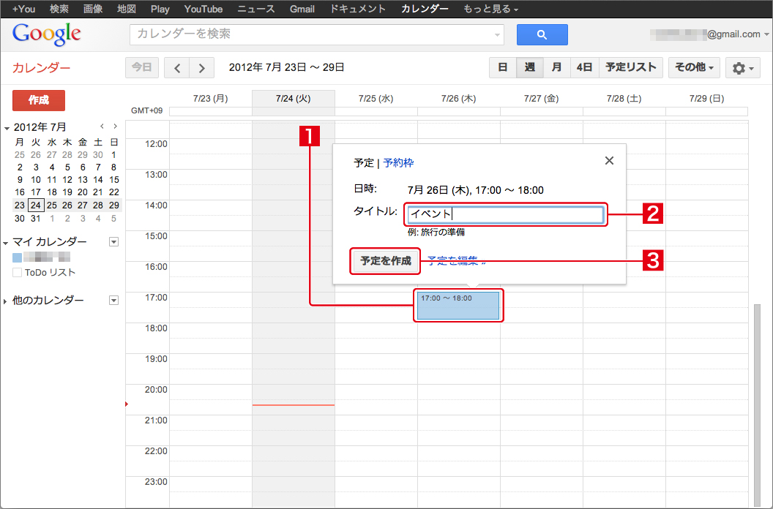
Task: Click the Google logo
Action: [46, 34]
